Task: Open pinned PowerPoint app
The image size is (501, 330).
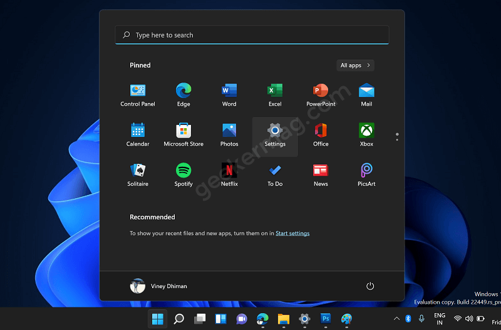Action: pos(321,95)
